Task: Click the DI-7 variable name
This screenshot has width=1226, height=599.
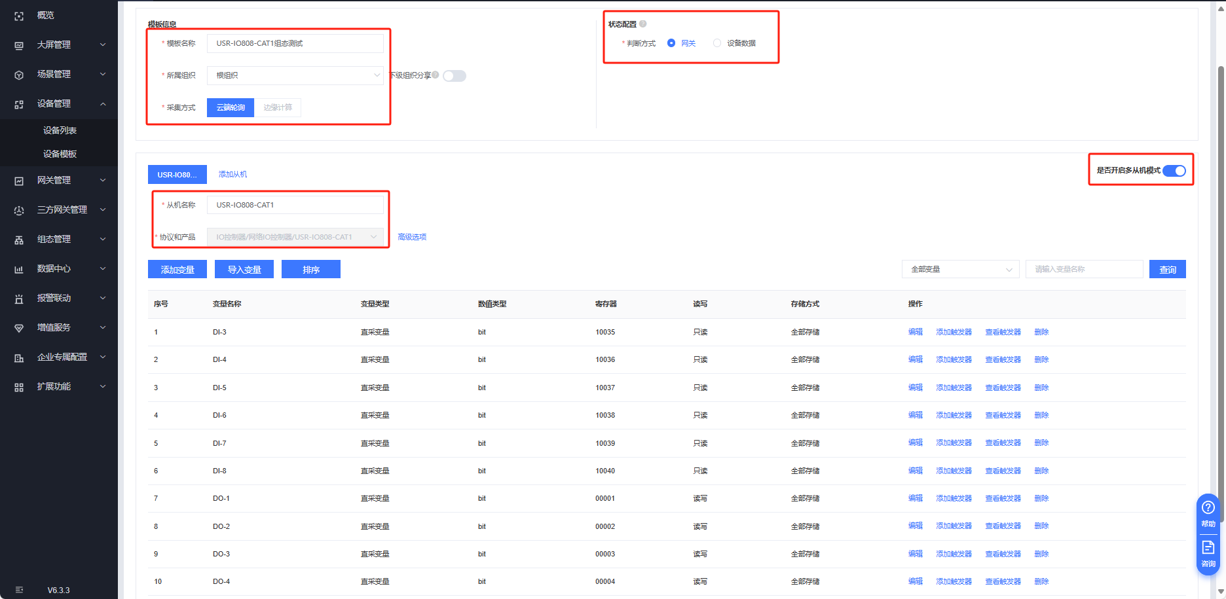Action: tap(219, 443)
